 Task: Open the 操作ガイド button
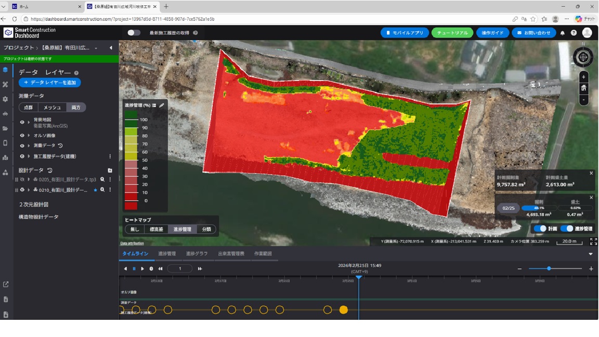click(492, 33)
